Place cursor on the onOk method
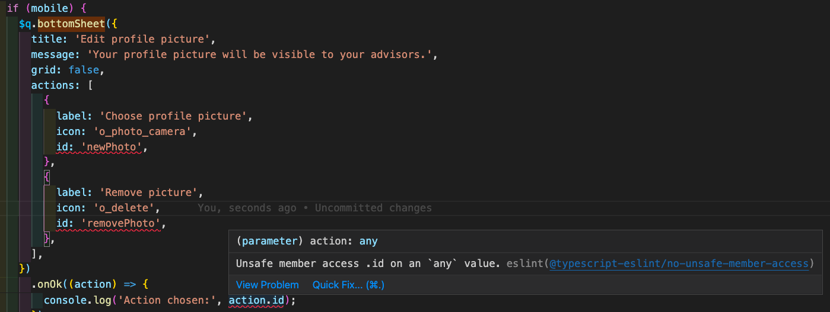 [50, 285]
